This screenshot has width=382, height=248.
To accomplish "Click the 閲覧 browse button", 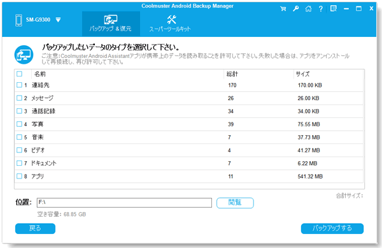I will [235, 203].
